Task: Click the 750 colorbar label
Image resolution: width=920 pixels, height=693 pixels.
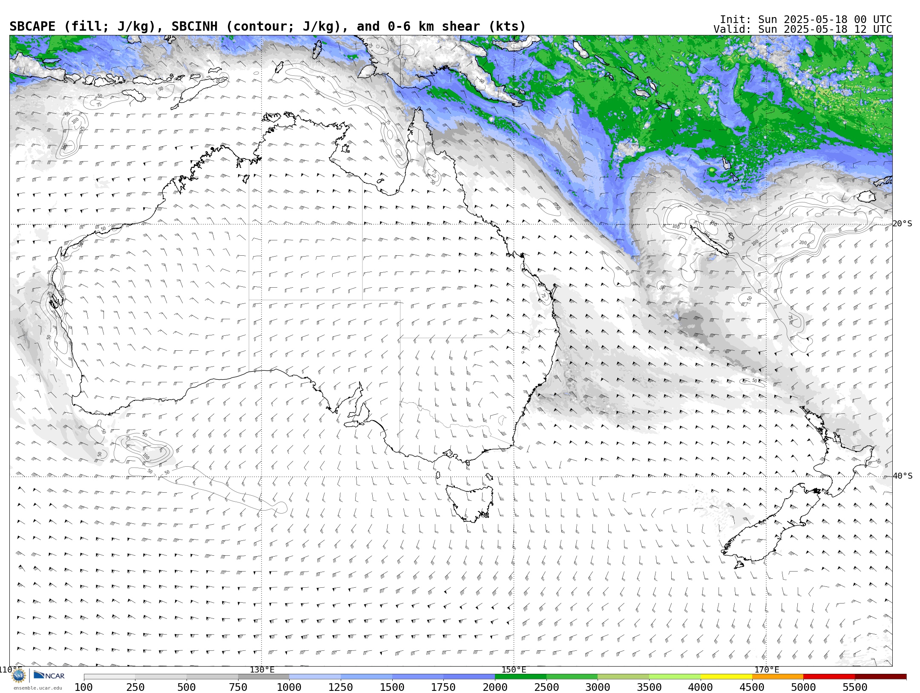Action: (x=238, y=687)
